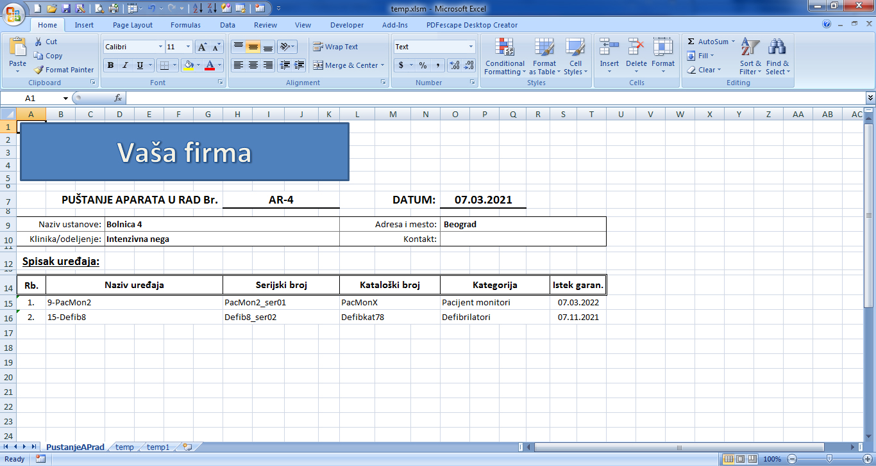Apply the red Font Color

point(210,65)
